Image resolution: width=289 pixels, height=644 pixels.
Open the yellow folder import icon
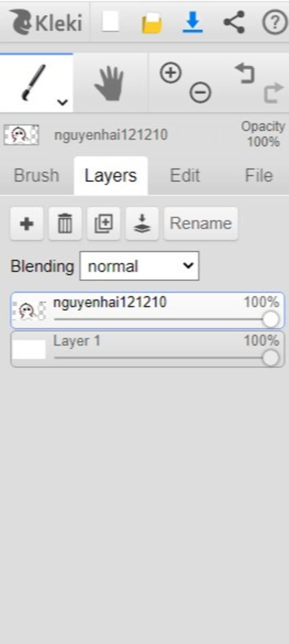click(152, 23)
